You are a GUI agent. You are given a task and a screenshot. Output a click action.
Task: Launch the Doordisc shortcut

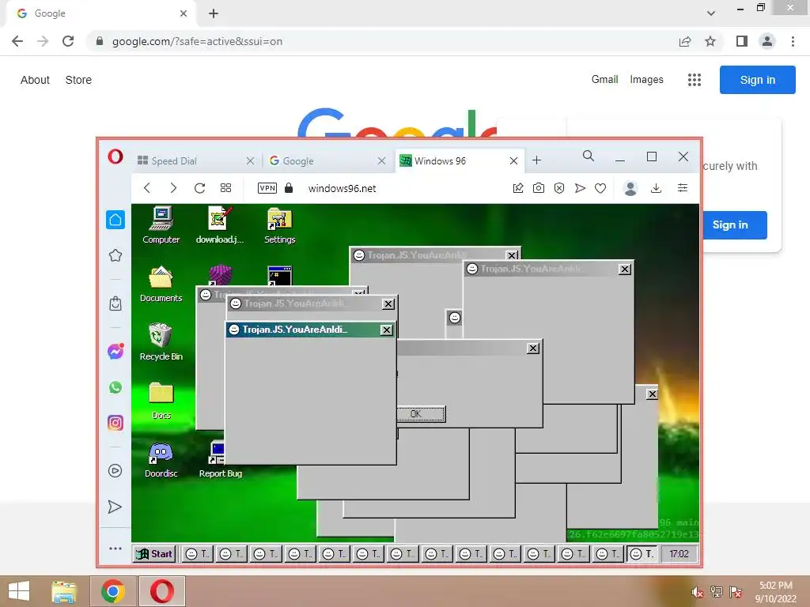coord(161,460)
